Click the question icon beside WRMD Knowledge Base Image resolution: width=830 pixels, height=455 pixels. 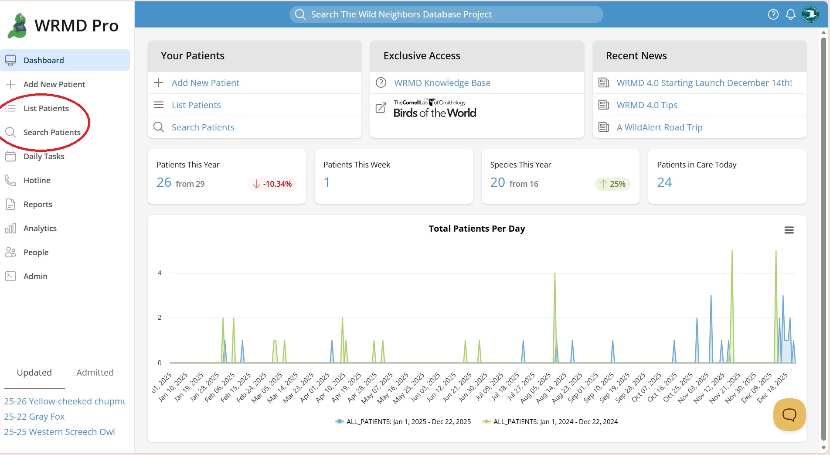[381, 82]
